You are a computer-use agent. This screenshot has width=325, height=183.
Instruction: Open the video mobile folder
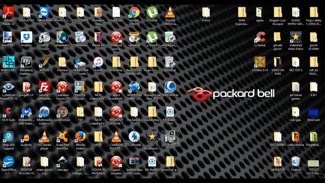296,137
